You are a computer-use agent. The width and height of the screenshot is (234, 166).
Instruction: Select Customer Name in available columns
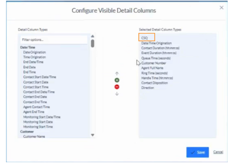(34, 136)
